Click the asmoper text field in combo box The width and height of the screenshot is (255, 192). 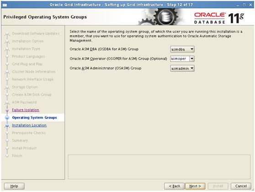[x=180, y=59]
